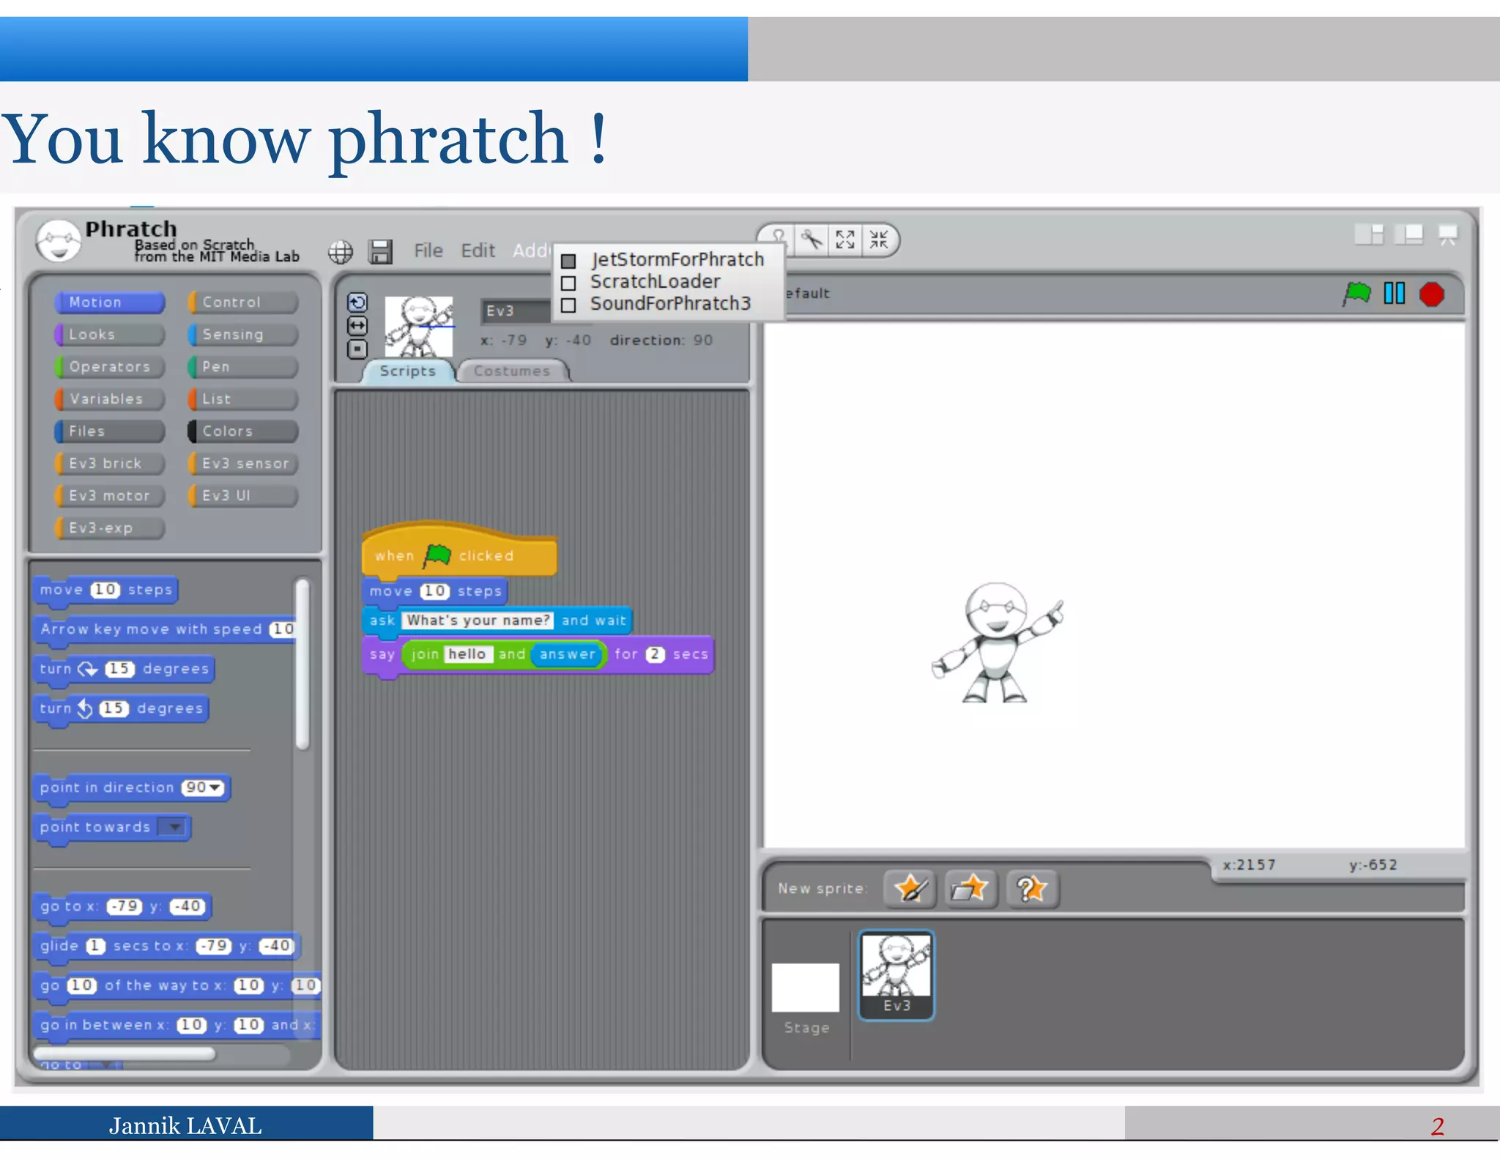Click the green flag start button
The image size is (1500, 1159).
(x=1356, y=294)
